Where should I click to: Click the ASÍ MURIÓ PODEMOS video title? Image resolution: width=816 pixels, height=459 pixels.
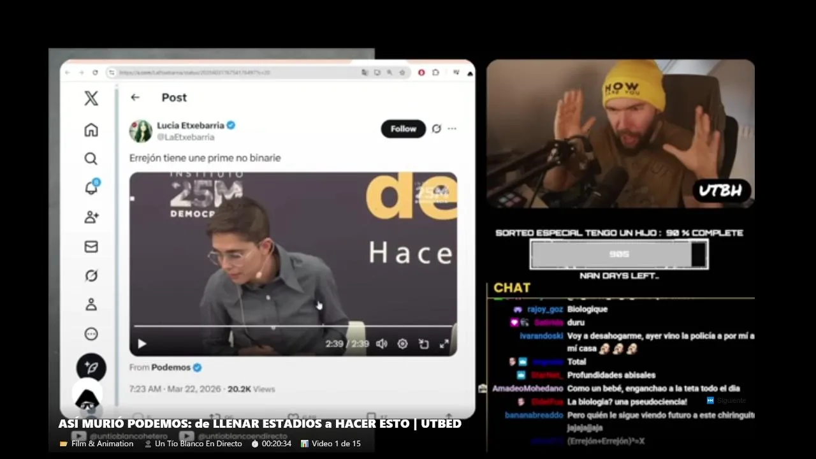[259, 424]
